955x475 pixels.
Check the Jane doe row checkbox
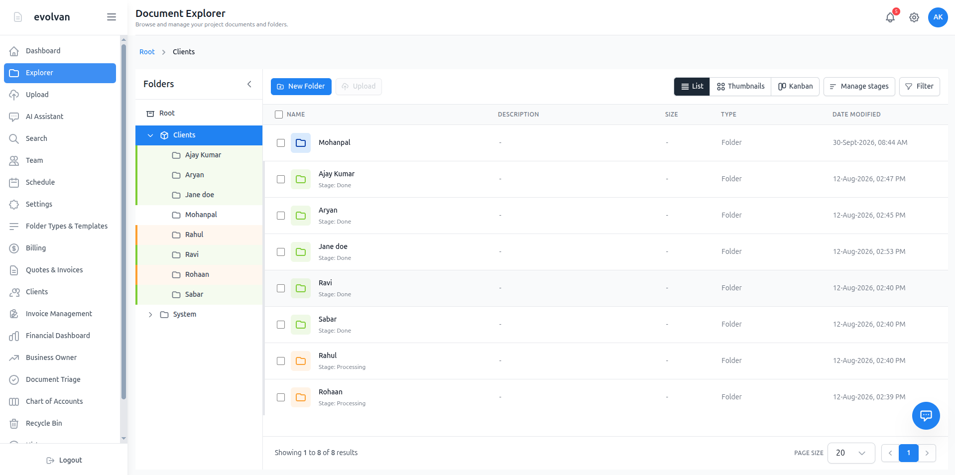point(281,252)
